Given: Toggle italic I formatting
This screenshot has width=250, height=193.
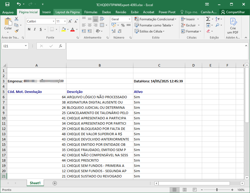Looking at the screenshot, I should tap(35, 29).
